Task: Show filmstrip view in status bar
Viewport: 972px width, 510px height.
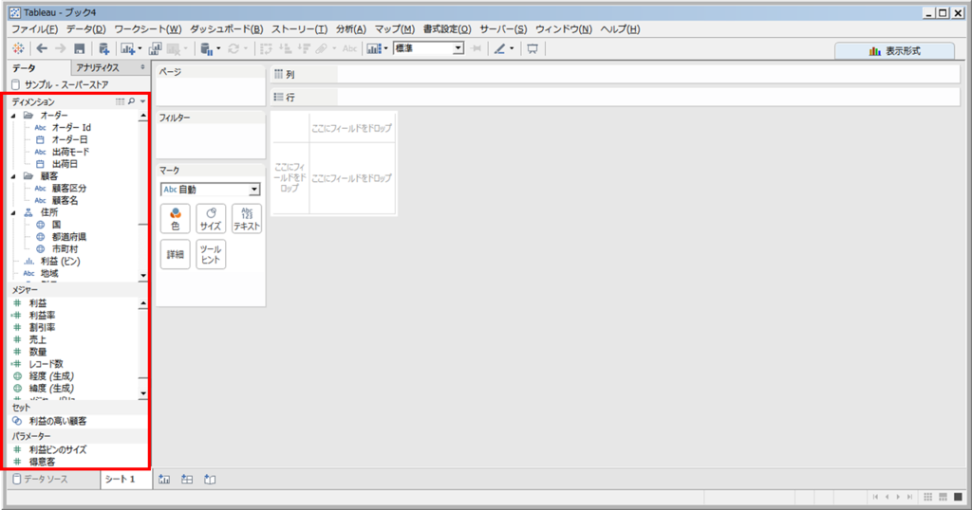Action: tap(943, 497)
